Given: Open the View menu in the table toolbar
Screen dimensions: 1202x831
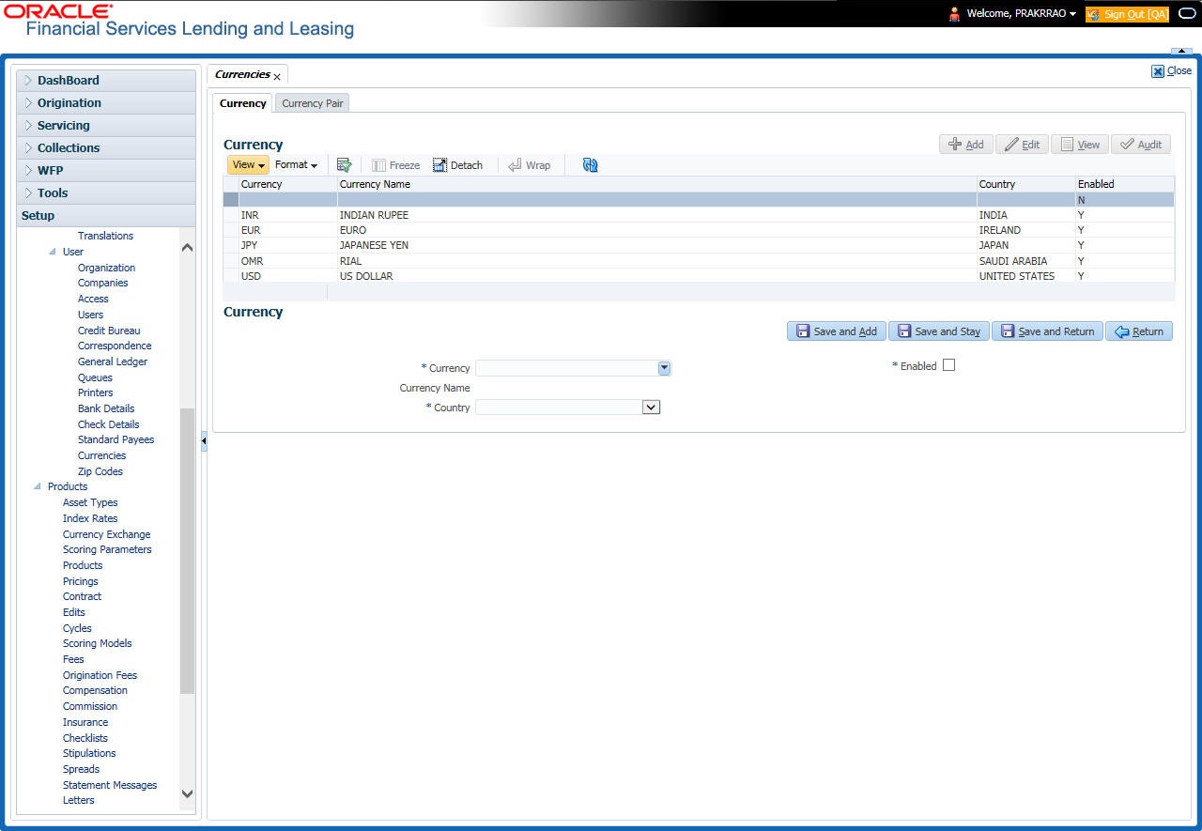Looking at the screenshot, I should click(248, 165).
